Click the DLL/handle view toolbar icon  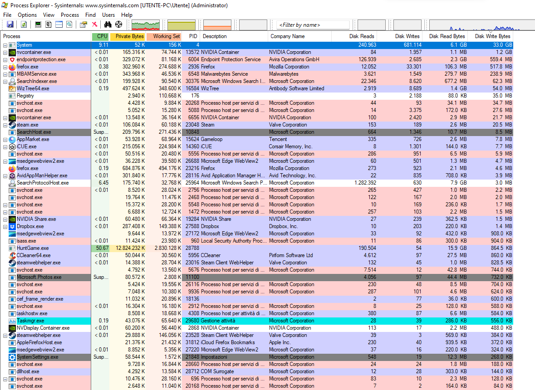[69, 24]
